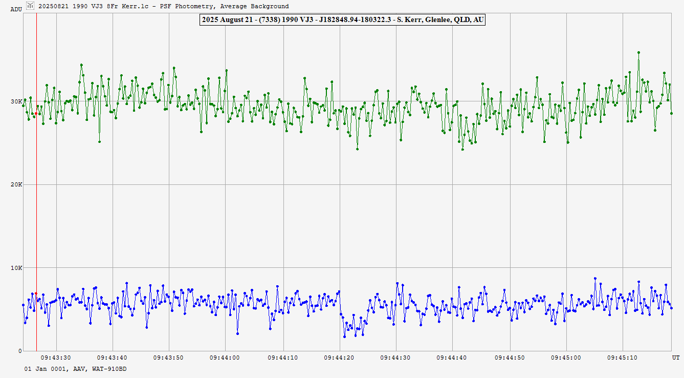Select the 09:45:00 time axis label

tap(566, 358)
